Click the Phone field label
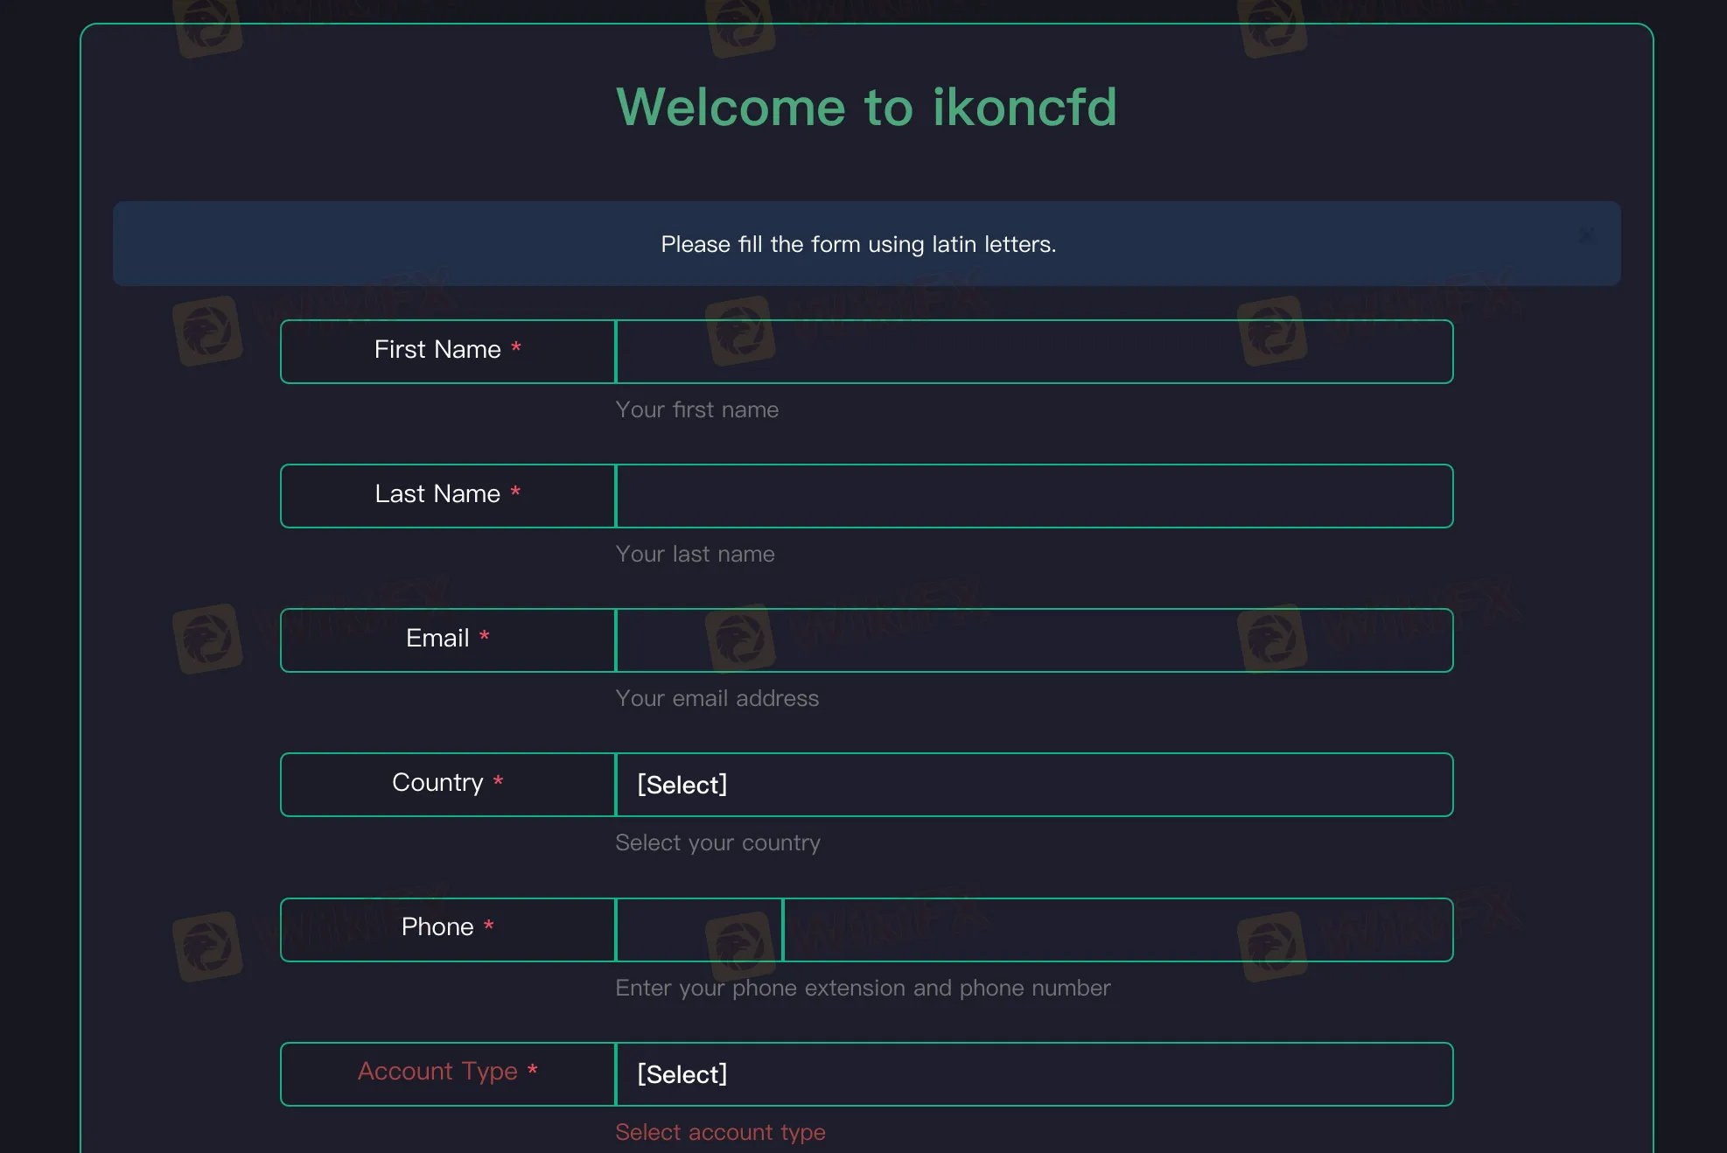The height and width of the screenshot is (1153, 1727). coord(437,927)
